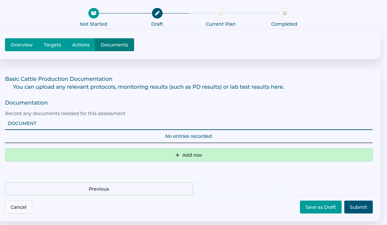Click the 'No entries recorded' table row
The image size is (387, 225).
point(189,136)
